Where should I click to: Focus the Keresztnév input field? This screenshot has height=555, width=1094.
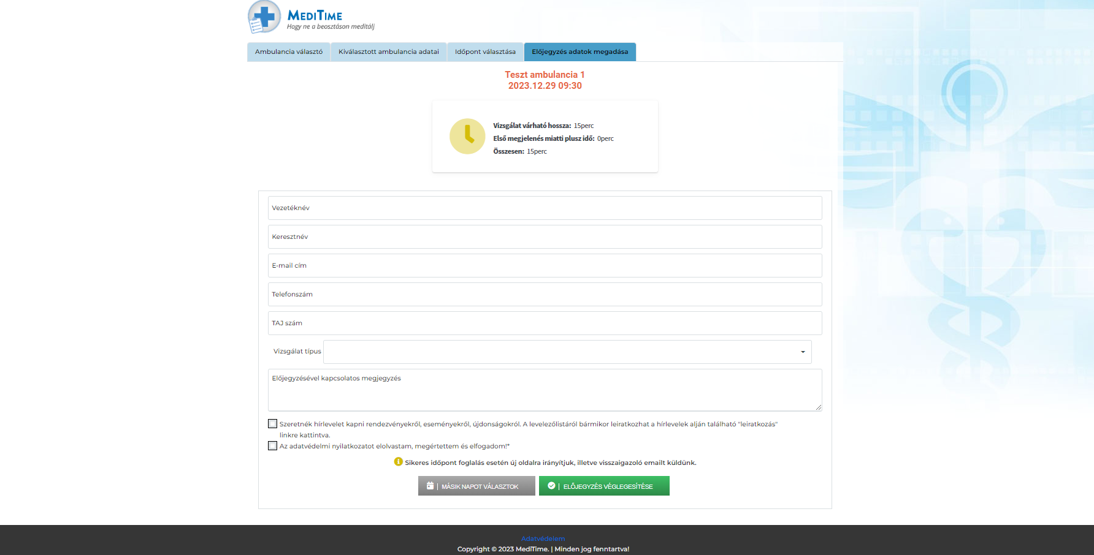(545, 237)
